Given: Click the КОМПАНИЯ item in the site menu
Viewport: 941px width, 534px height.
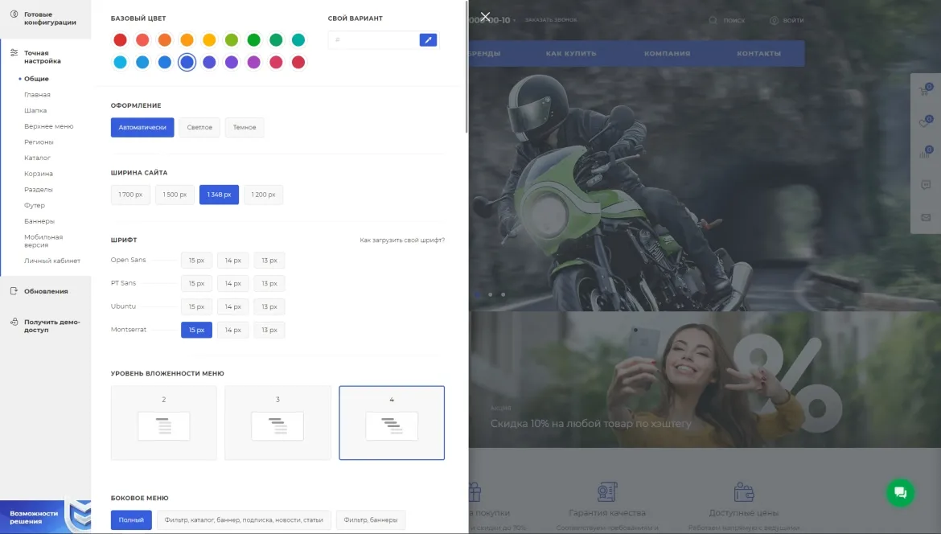Looking at the screenshot, I should point(668,53).
